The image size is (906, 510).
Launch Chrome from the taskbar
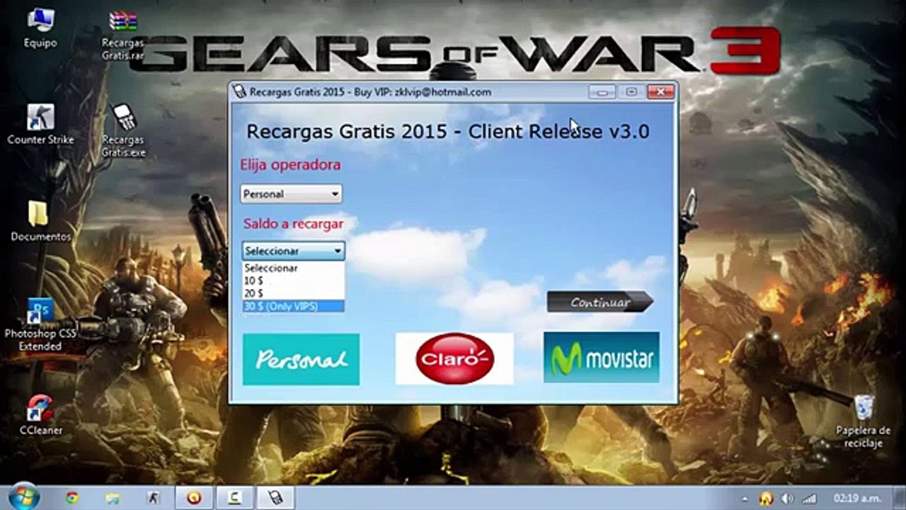click(x=71, y=498)
